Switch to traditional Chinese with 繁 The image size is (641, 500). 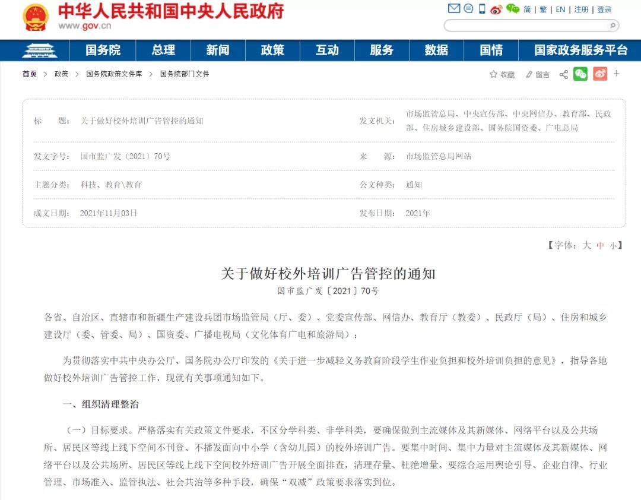tap(543, 10)
